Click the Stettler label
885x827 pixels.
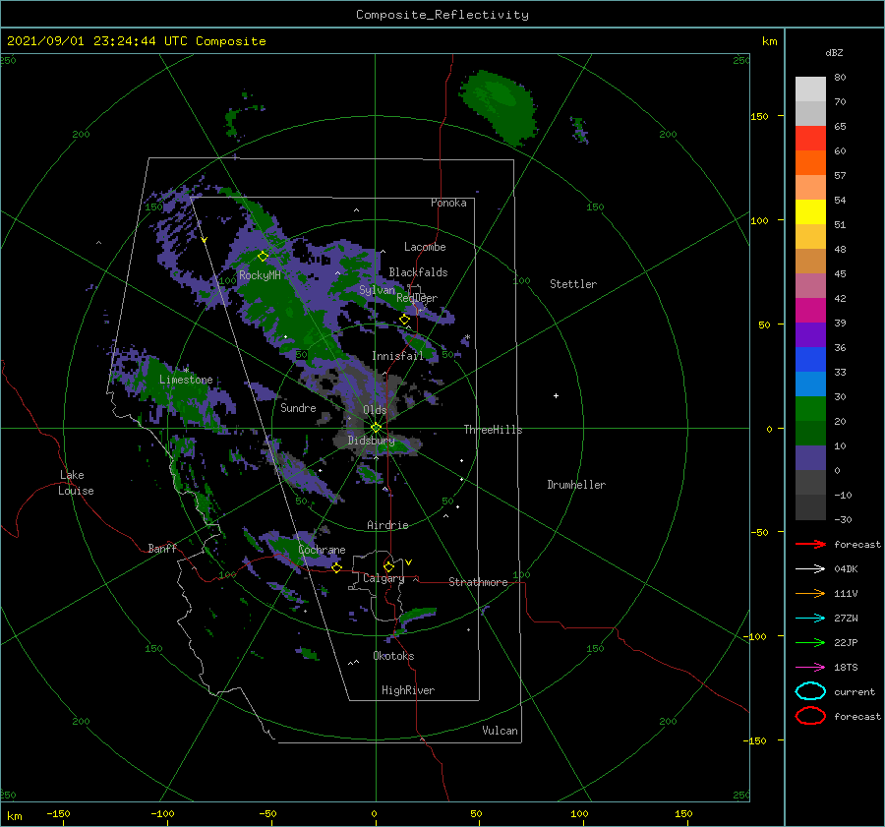[573, 284]
